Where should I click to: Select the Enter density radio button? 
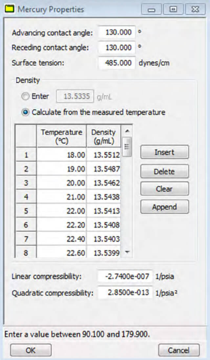click(25, 97)
